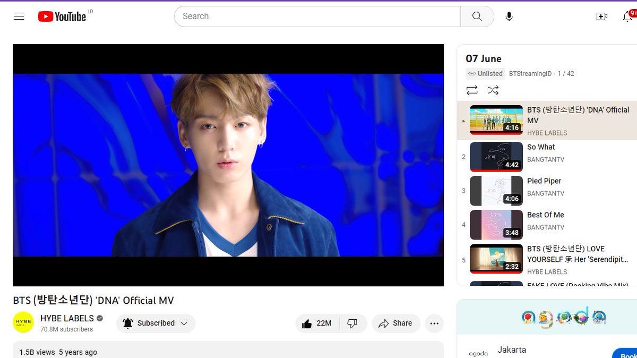637x358 pixels.
Task: Toggle shuffle playlist icon
Action: pos(493,90)
